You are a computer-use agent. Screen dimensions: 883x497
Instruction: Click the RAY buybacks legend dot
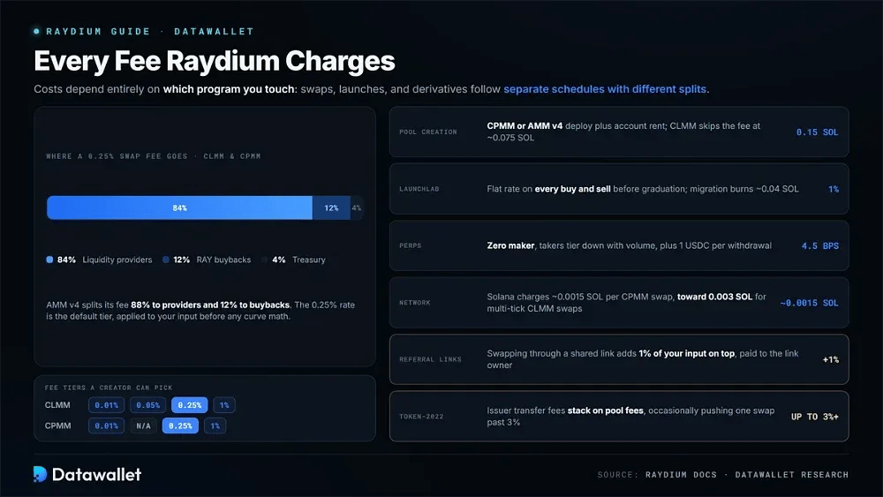coord(166,260)
